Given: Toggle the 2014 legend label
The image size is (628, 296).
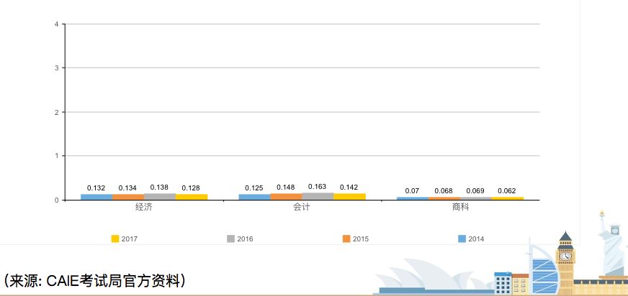Looking at the screenshot, I should [476, 239].
